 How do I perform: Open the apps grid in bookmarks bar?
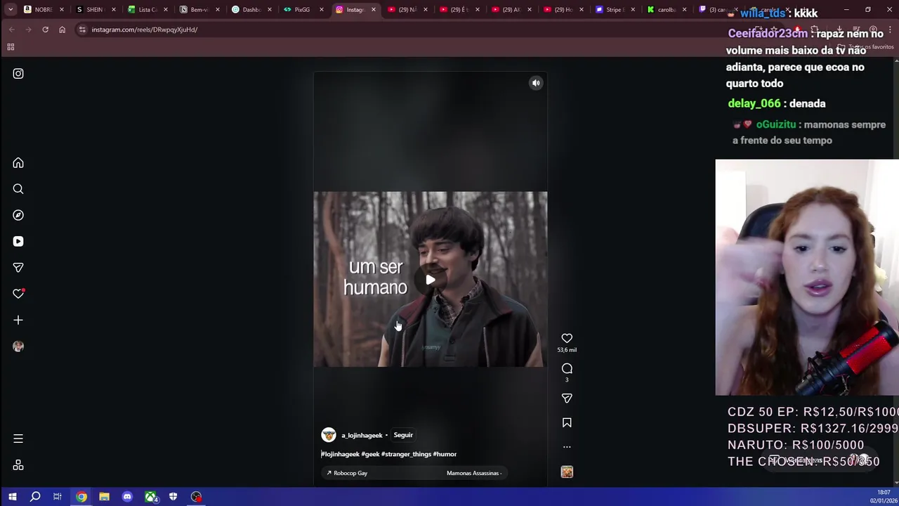[11, 47]
